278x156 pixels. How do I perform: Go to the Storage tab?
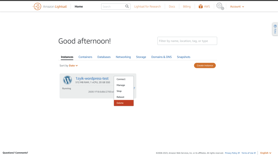[x=141, y=57]
